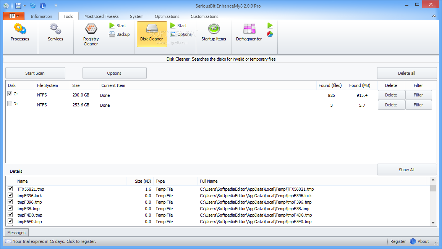Viewport: 442px width, 249px height.
Task: Click the Delete all button
Action: [407, 73]
